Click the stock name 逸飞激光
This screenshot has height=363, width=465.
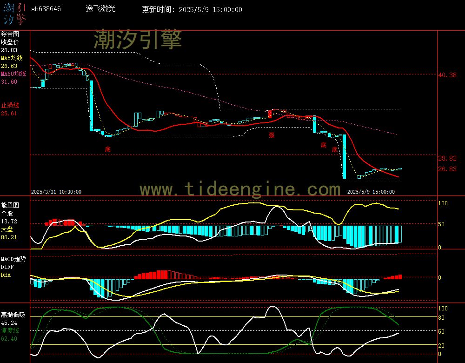[x=100, y=9]
